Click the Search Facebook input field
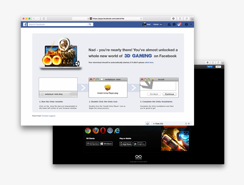 click(57, 24)
